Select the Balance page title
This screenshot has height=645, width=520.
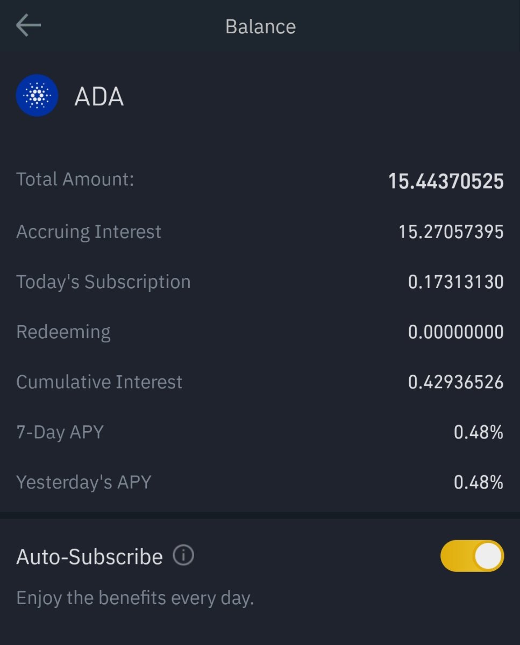click(260, 26)
